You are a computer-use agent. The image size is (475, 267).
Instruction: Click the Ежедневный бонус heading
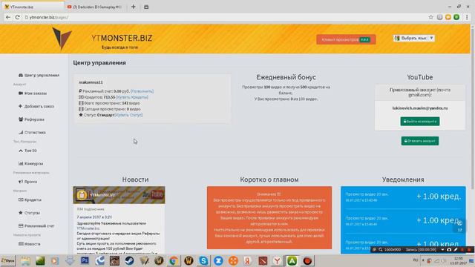(286, 77)
